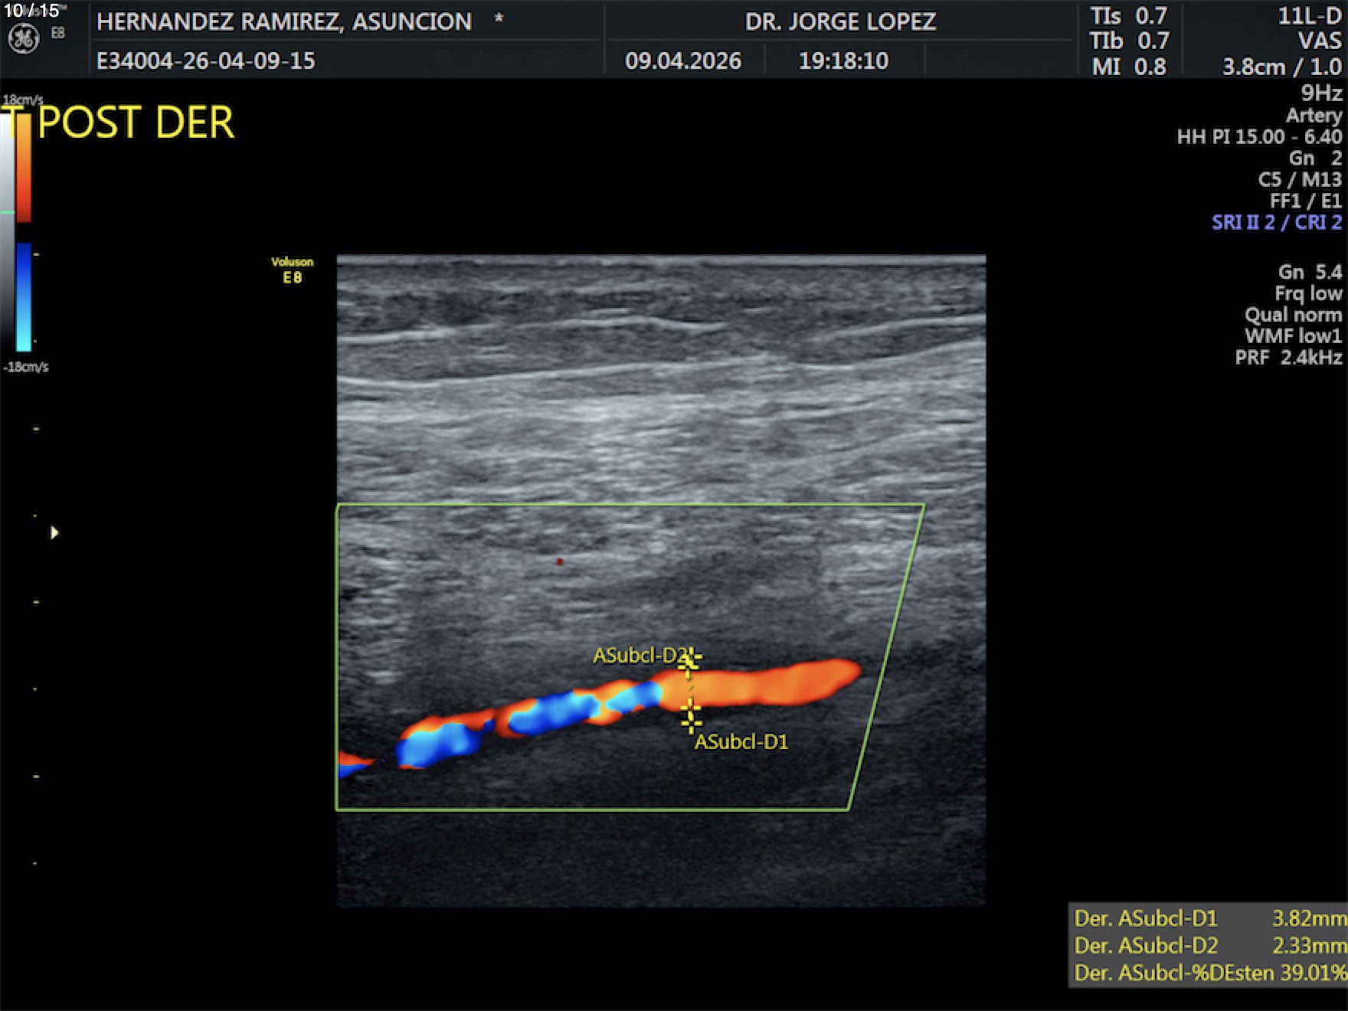The width and height of the screenshot is (1348, 1011).
Task: Click the small red dot in the tissue
Action: (x=560, y=561)
